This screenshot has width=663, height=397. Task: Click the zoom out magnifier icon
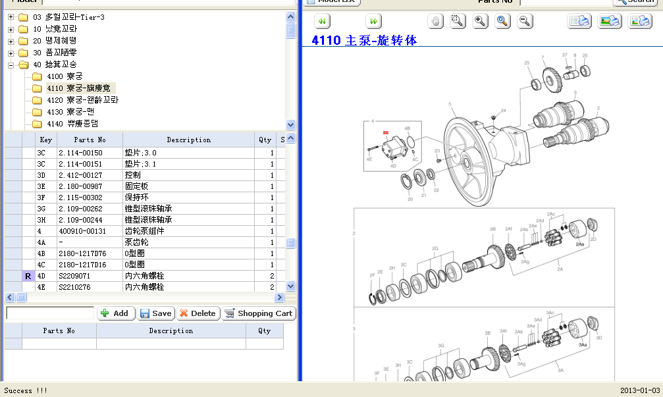tap(525, 21)
